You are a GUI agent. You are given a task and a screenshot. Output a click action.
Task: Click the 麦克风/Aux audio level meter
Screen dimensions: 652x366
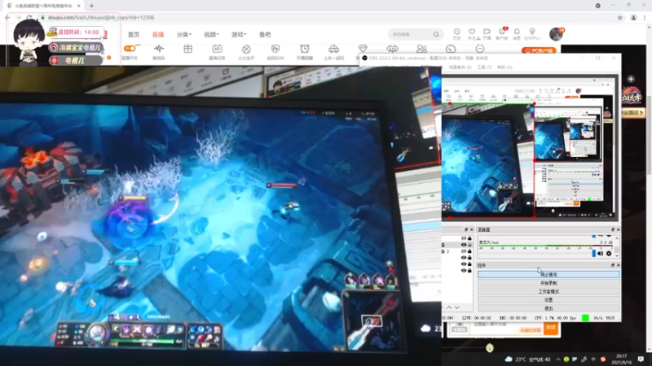545,247
